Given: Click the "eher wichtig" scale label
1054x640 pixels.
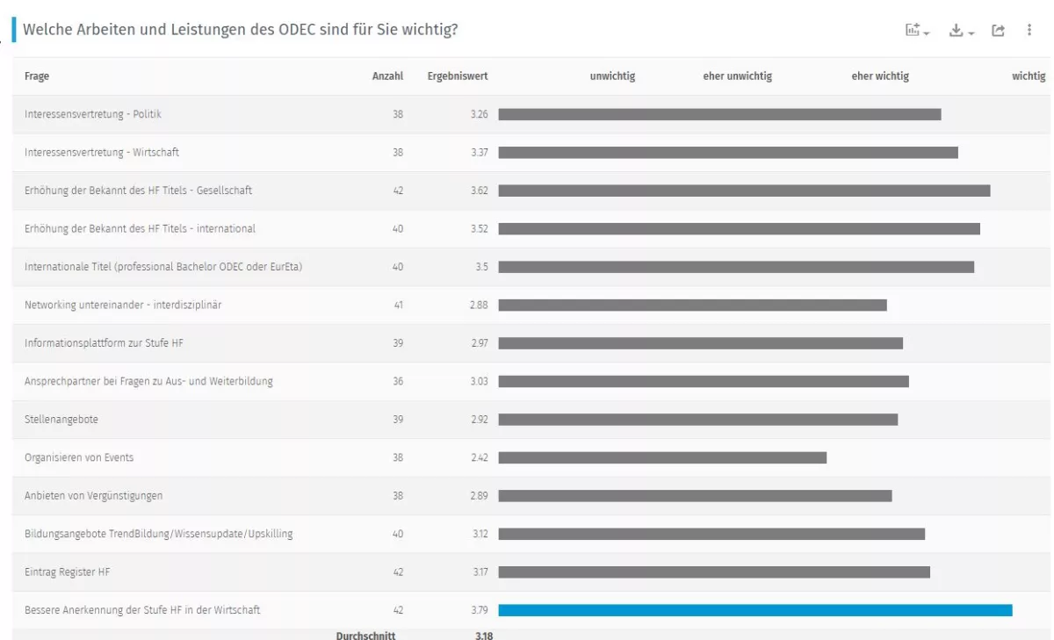Looking at the screenshot, I should click(880, 76).
